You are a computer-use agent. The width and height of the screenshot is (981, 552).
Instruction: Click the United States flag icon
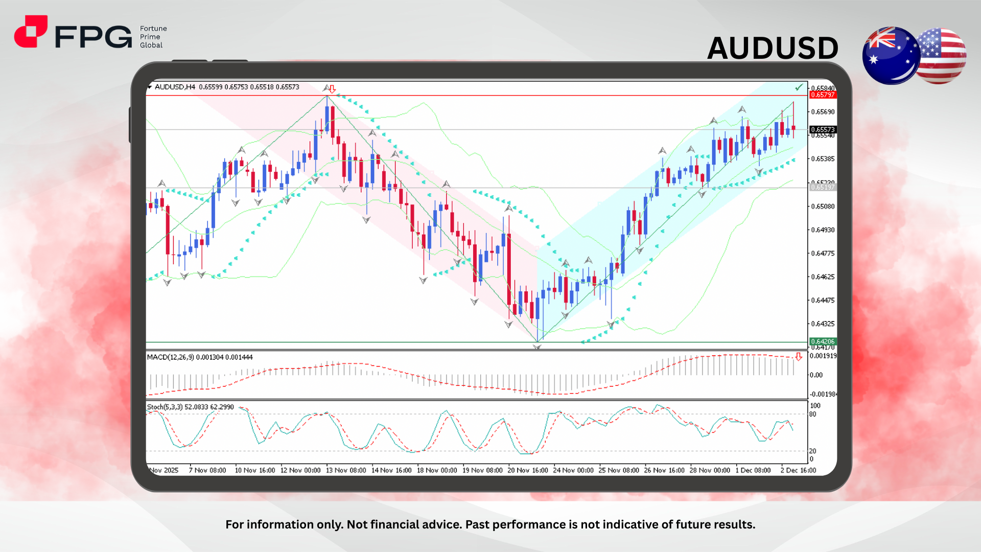click(x=943, y=55)
